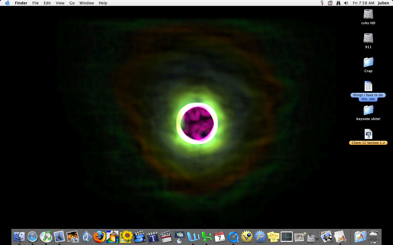393x245 pixels.
Task: Select the 911 drive on desktop
Action: 368,38
